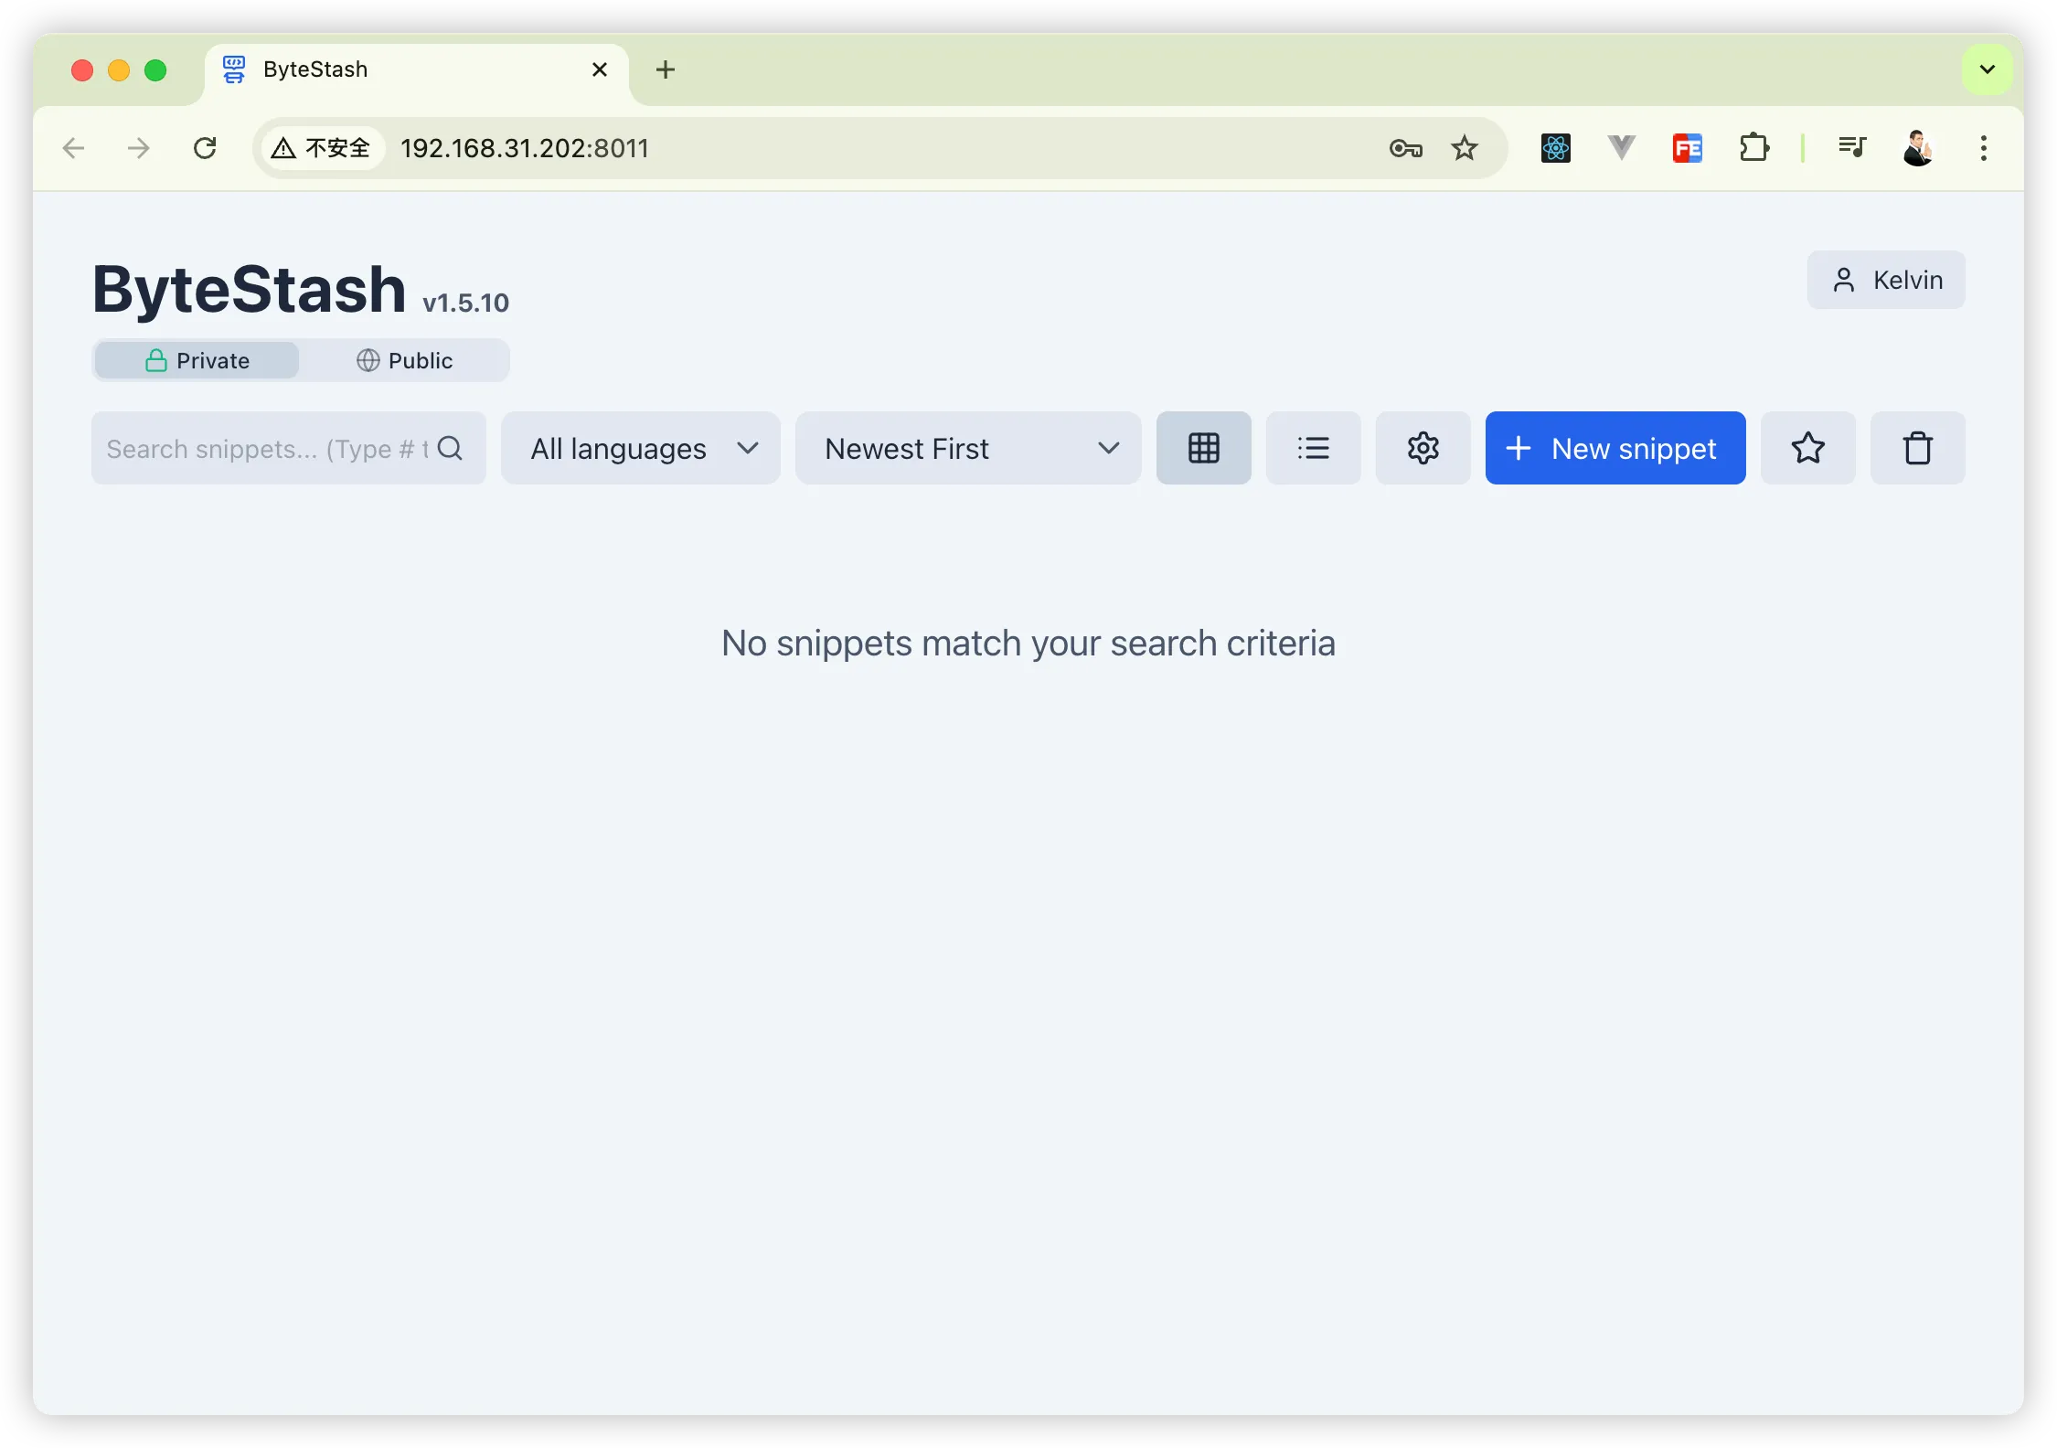Show favorite snippets with star button
This screenshot has height=1448, width=2057.
point(1807,448)
